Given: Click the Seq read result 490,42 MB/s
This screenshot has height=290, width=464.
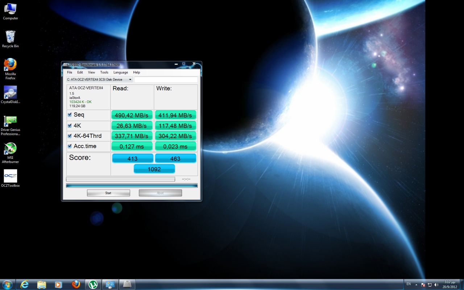Looking at the screenshot, I should click(x=132, y=115).
